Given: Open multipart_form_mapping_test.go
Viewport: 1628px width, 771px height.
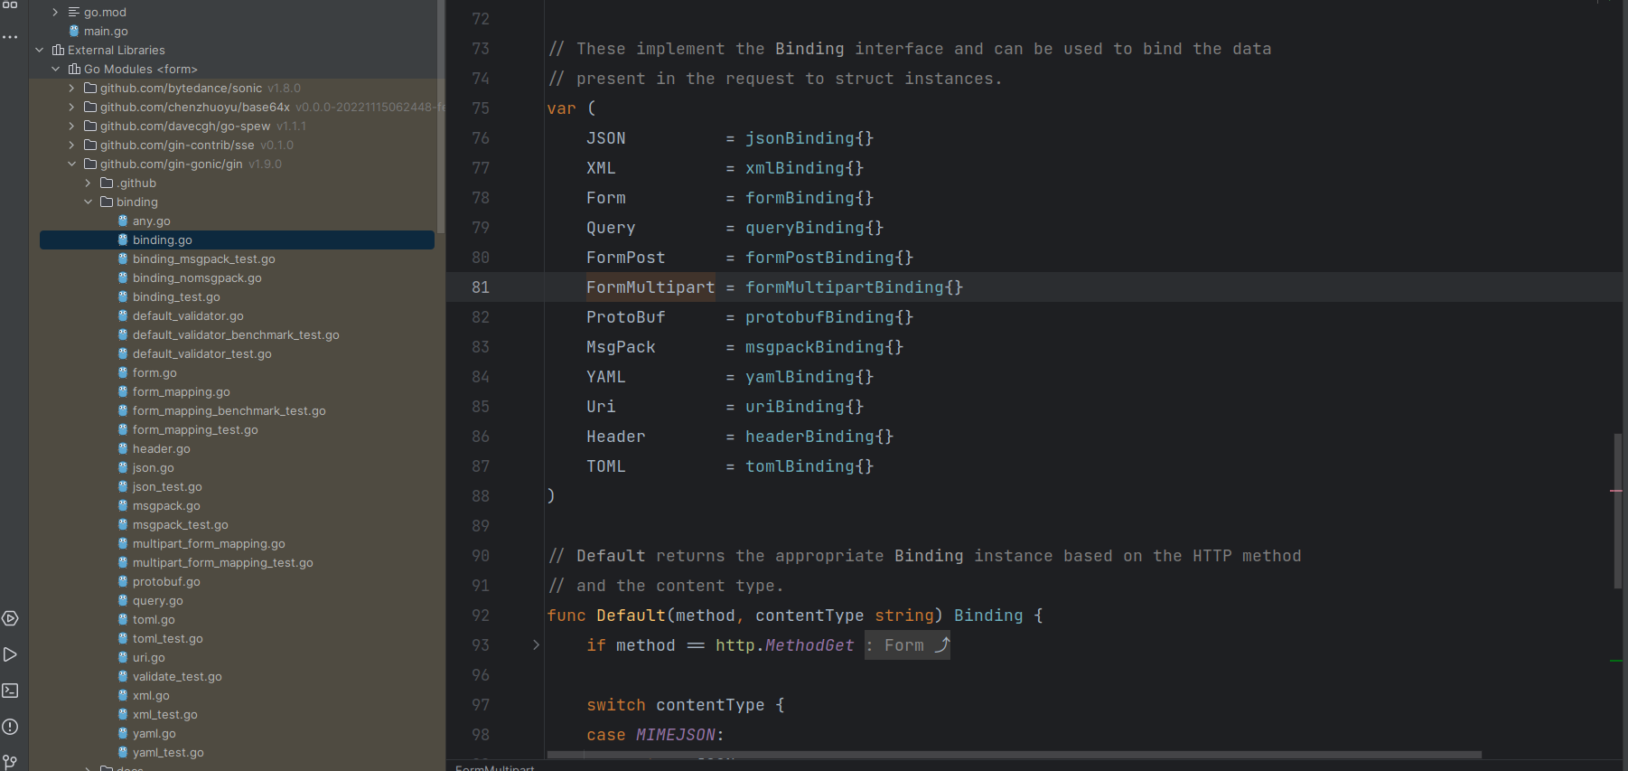Looking at the screenshot, I should [x=222, y=562].
